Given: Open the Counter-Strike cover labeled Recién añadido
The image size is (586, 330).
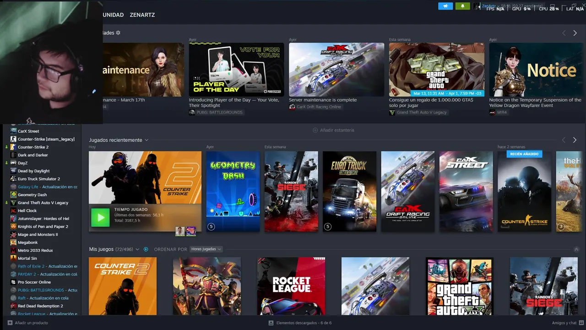Looking at the screenshot, I should [x=524, y=192].
